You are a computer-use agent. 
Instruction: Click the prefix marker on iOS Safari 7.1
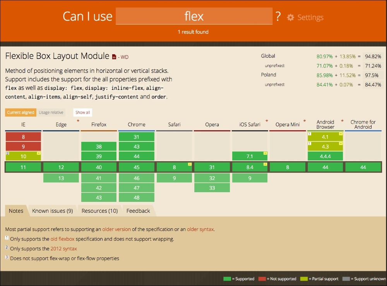point(265,153)
